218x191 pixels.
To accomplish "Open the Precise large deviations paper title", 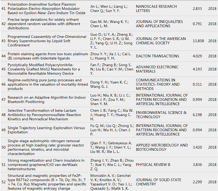I will pyautogui.click(x=43, y=24).
